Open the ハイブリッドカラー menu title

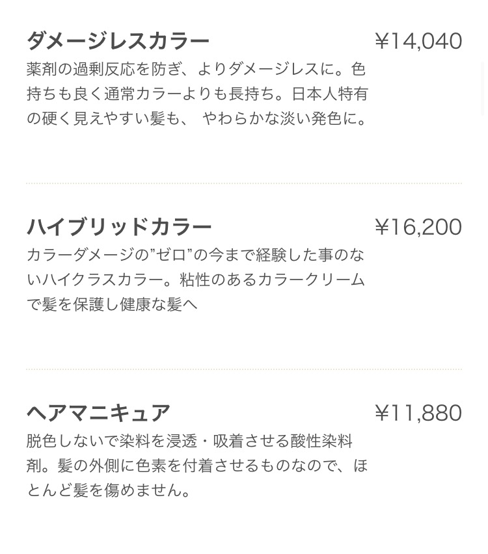[119, 227]
